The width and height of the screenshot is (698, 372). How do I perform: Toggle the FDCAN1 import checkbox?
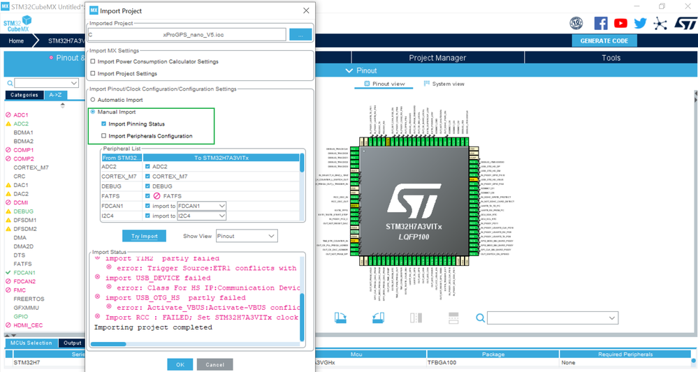(147, 206)
